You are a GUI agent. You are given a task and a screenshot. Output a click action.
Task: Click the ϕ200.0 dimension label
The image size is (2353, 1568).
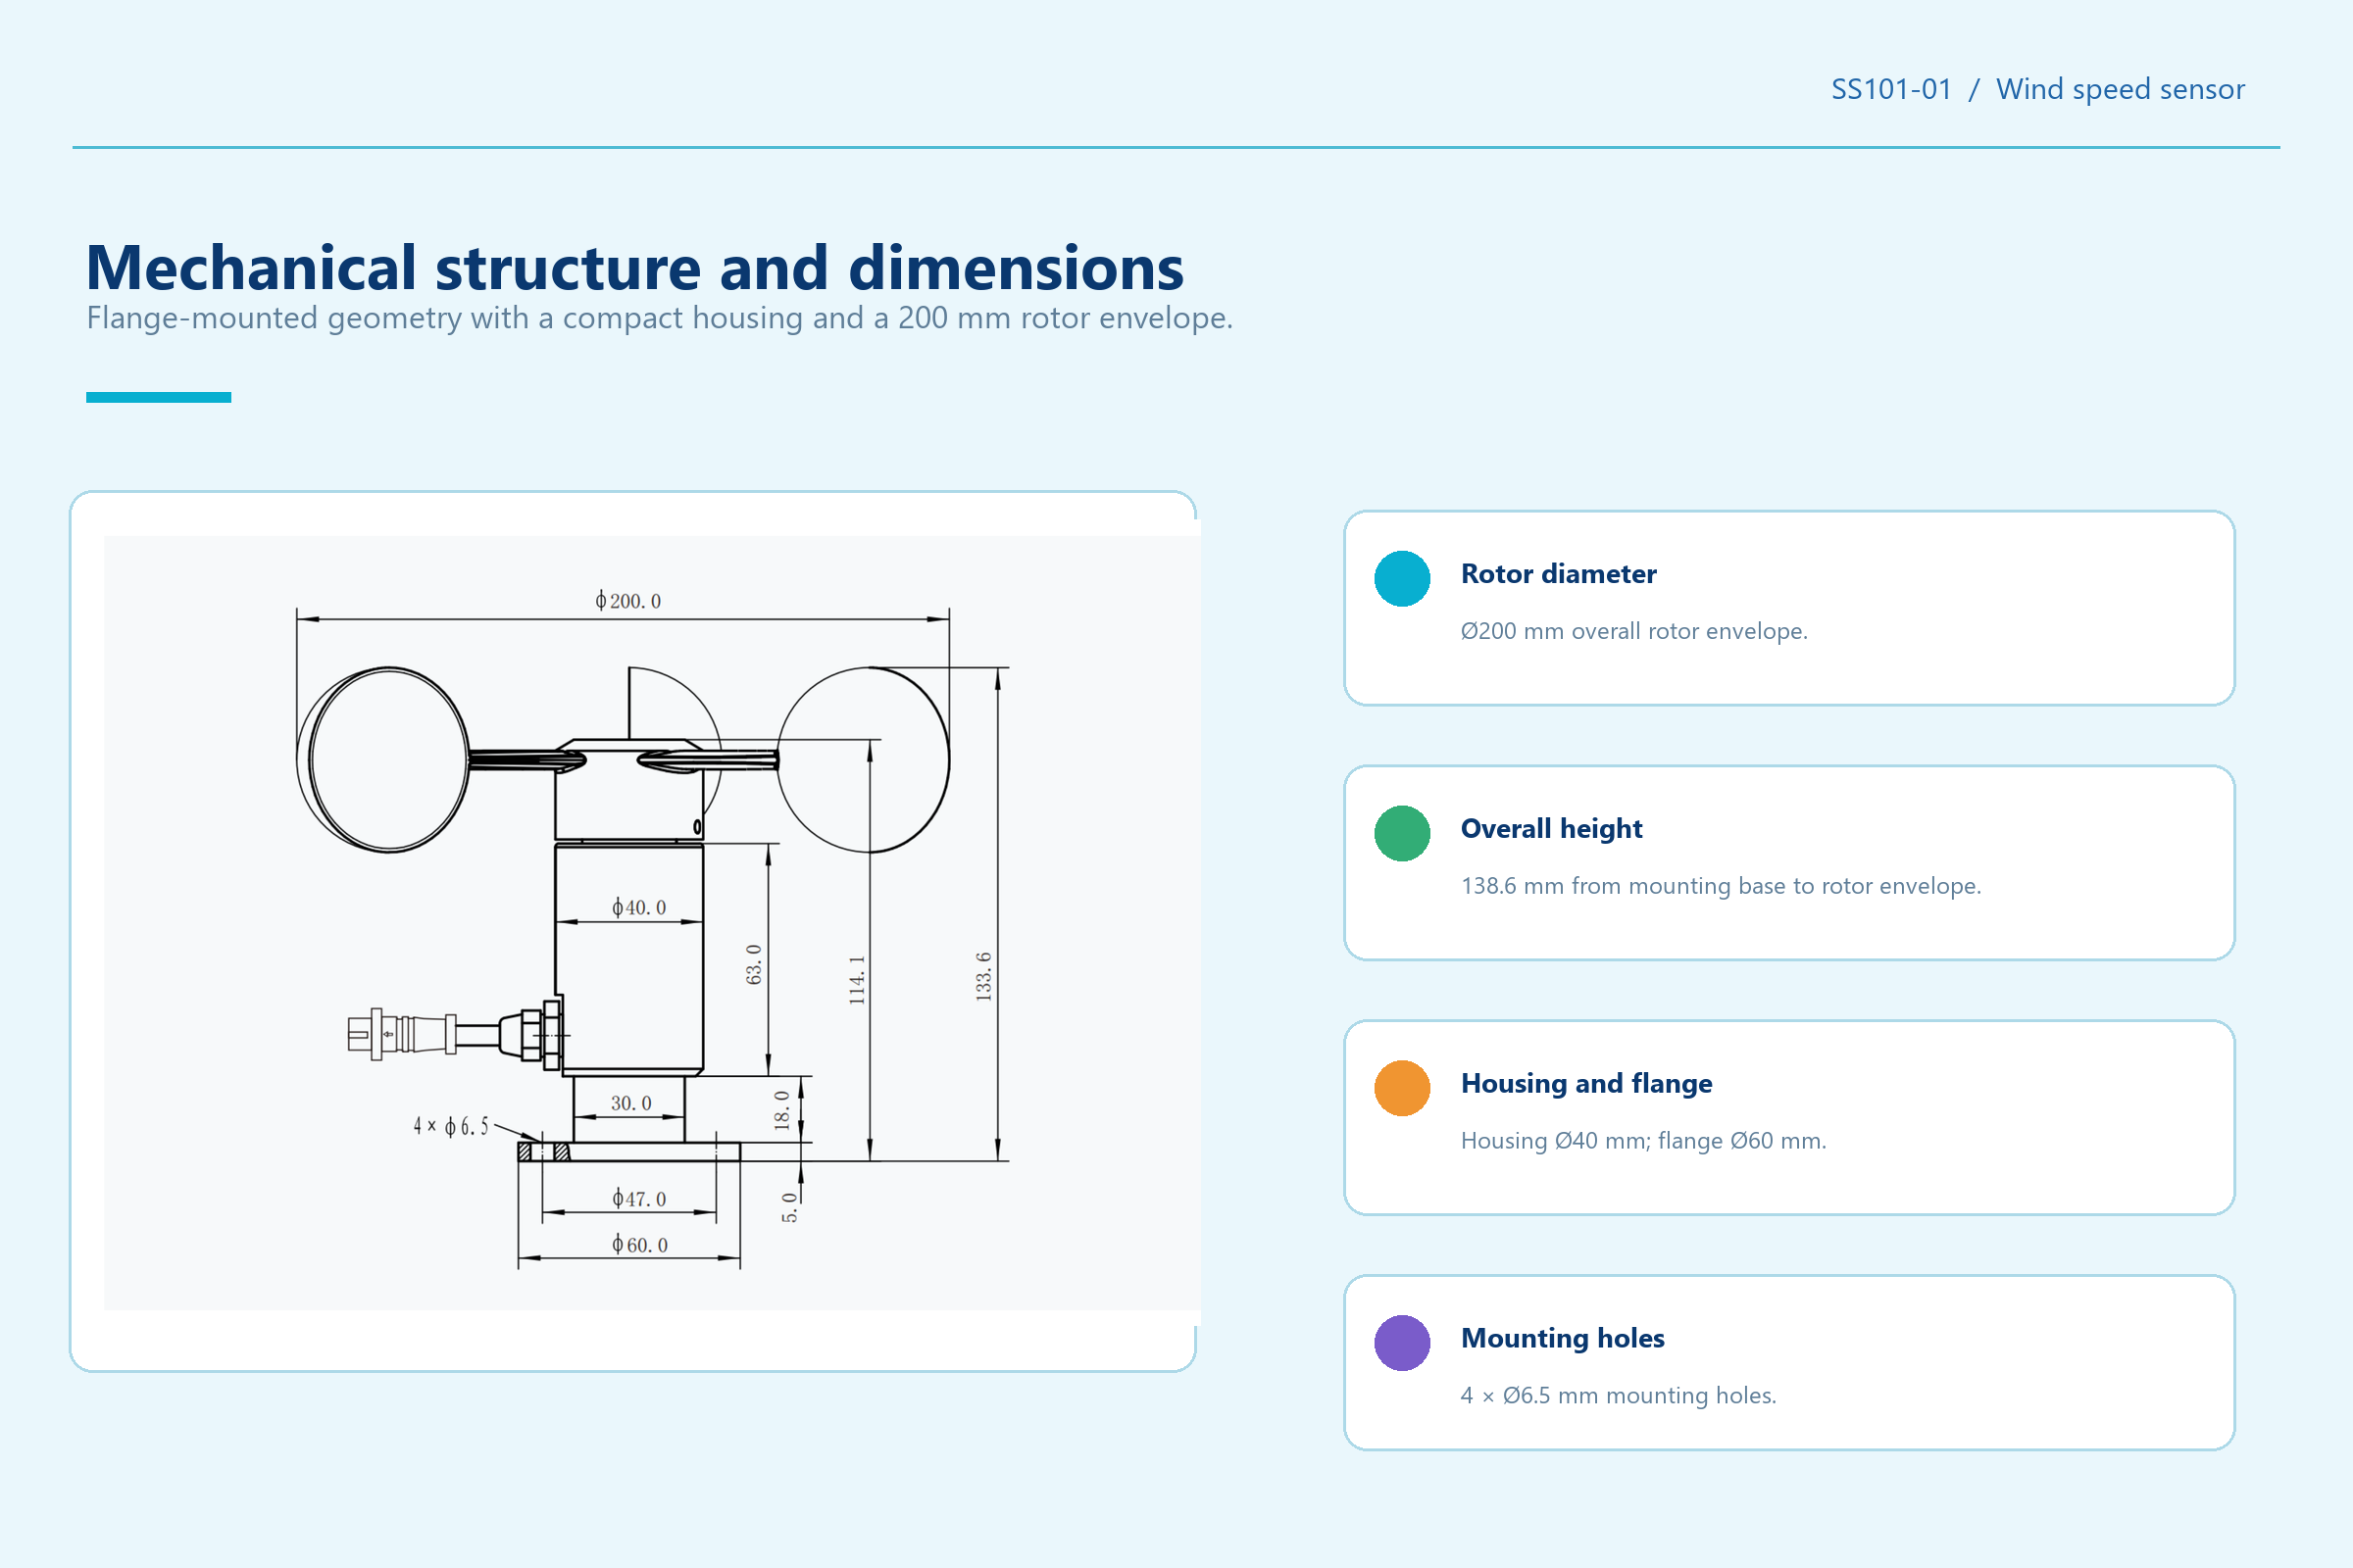627,601
